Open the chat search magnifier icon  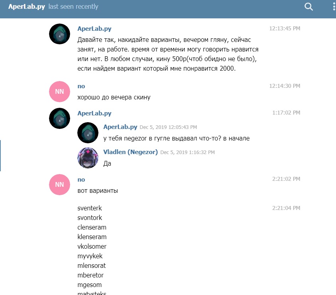pyautogui.click(x=308, y=7)
